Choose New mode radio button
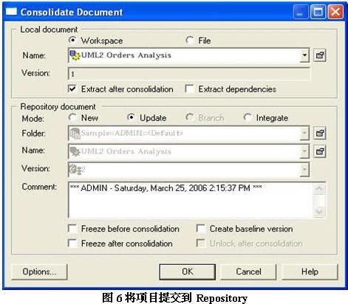The width and height of the screenshot is (348, 304). [72, 117]
